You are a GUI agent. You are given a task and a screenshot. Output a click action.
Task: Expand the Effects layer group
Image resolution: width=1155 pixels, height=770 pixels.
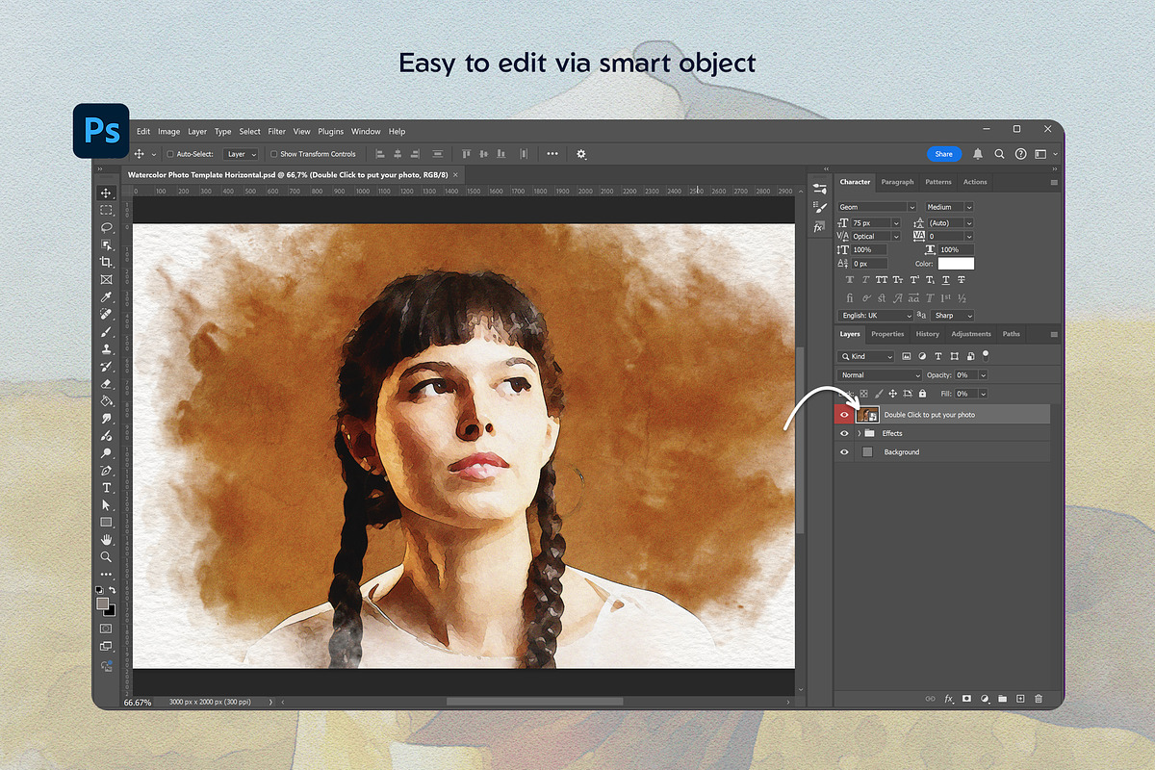pyautogui.click(x=859, y=433)
